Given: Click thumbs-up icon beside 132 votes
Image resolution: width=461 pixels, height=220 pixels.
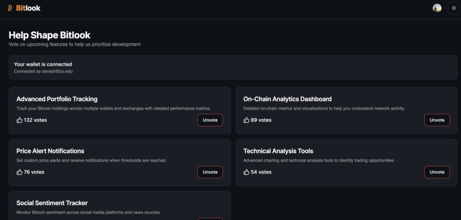Looking at the screenshot, I should click(19, 120).
